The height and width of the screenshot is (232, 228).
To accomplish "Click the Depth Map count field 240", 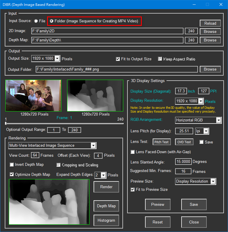I will coord(191,40).
